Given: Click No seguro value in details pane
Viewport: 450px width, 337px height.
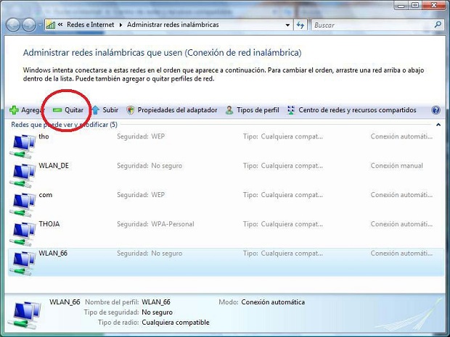Looking at the screenshot, I should pyautogui.click(x=157, y=312).
